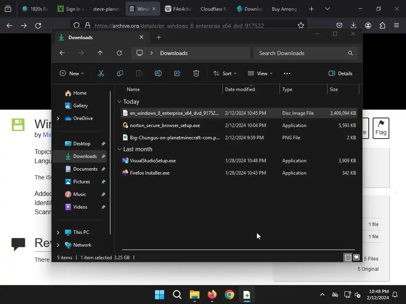Select norton_secure_browser_setup.exe file
406x304 pixels.
coord(239,125)
